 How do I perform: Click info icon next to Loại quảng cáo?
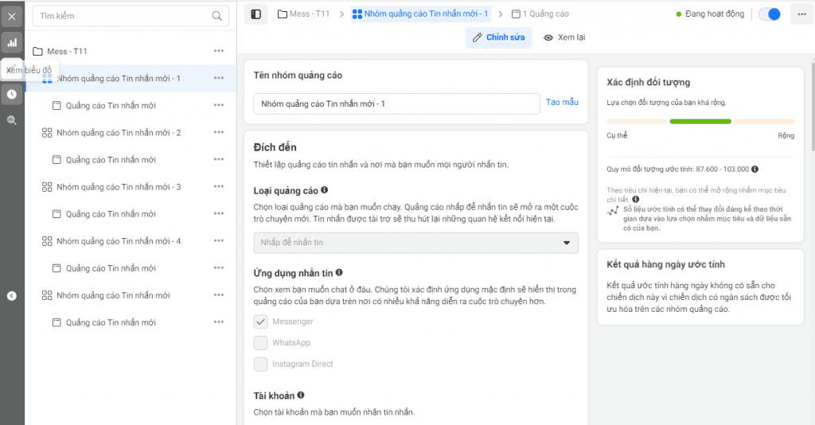tap(325, 190)
